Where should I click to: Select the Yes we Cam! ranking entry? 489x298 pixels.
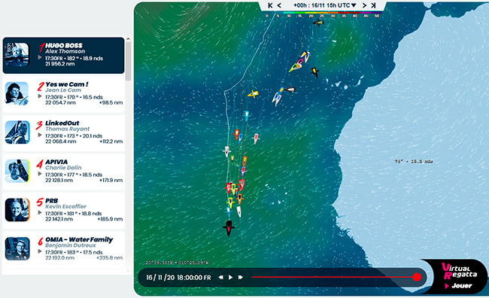click(64, 94)
